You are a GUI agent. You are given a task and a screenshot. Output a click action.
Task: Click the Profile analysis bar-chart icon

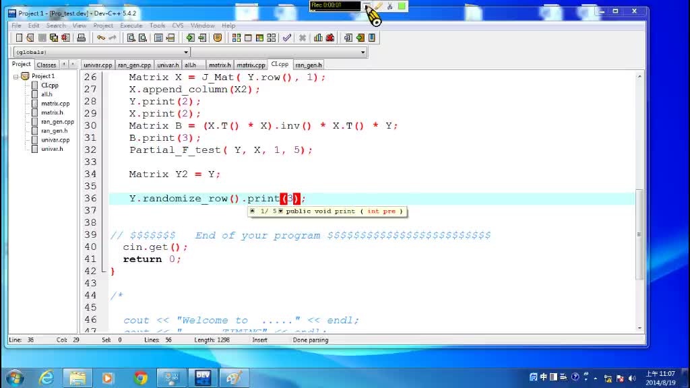pos(318,38)
